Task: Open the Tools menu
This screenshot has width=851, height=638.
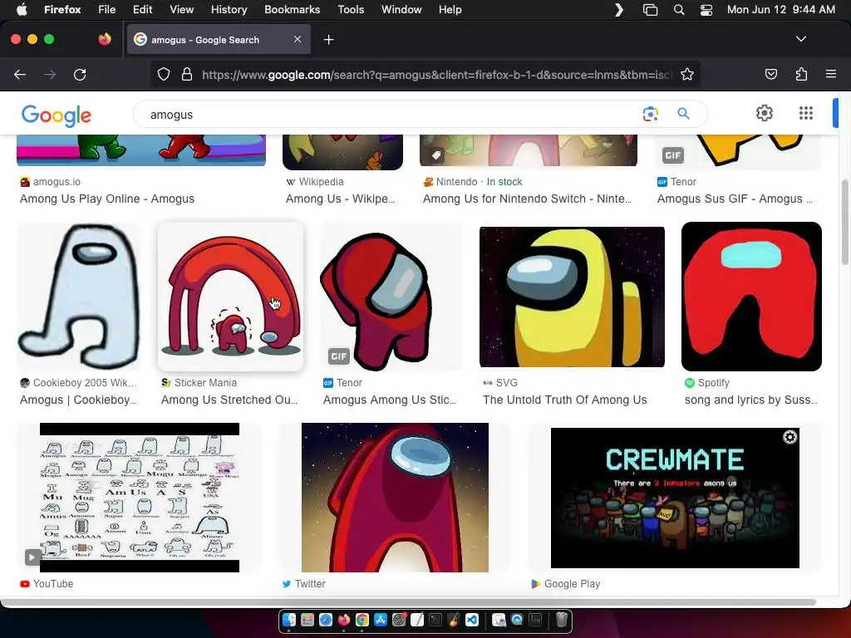Action: [351, 9]
